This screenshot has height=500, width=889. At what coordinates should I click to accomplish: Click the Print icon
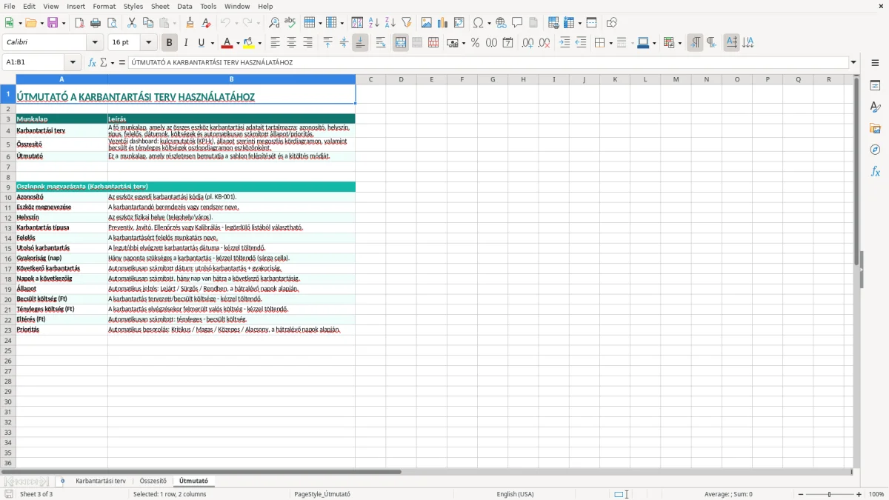[96, 23]
